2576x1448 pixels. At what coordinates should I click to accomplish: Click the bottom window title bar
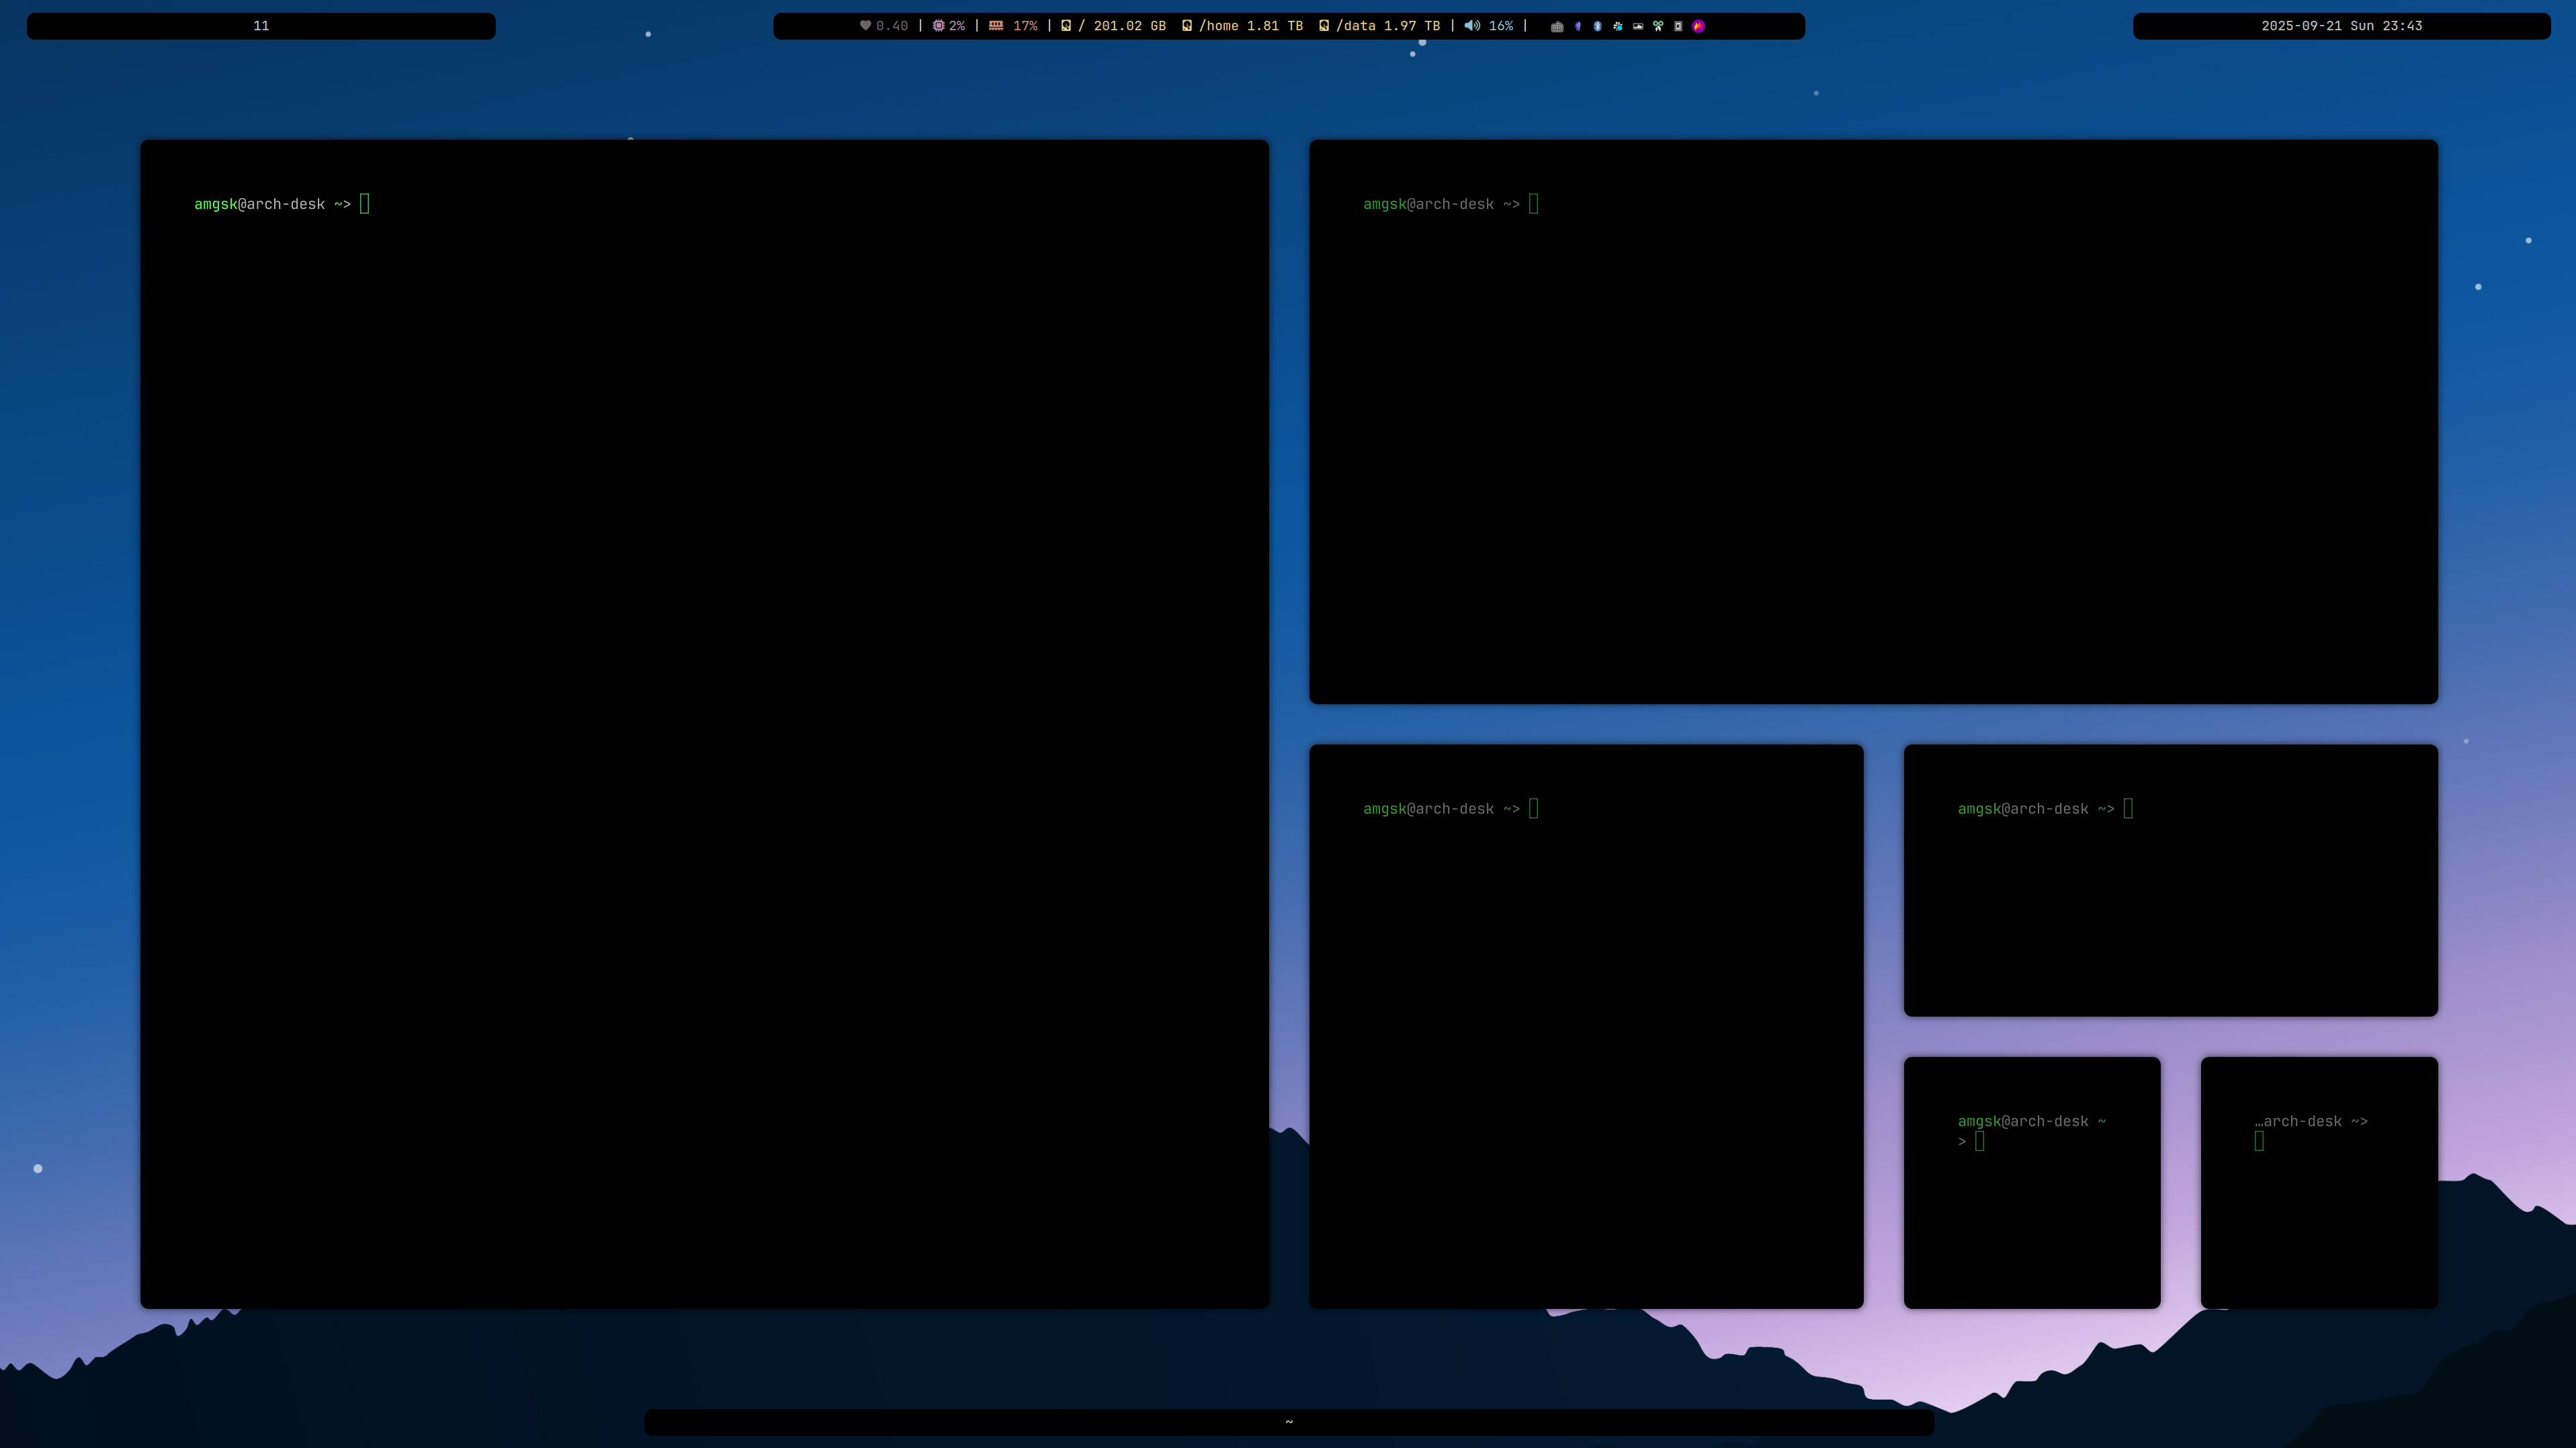(1288, 1422)
